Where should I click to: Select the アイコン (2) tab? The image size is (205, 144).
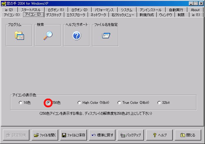[33, 14]
